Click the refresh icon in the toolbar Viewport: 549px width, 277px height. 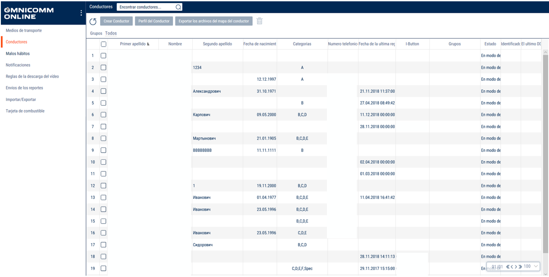click(x=93, y=22)
